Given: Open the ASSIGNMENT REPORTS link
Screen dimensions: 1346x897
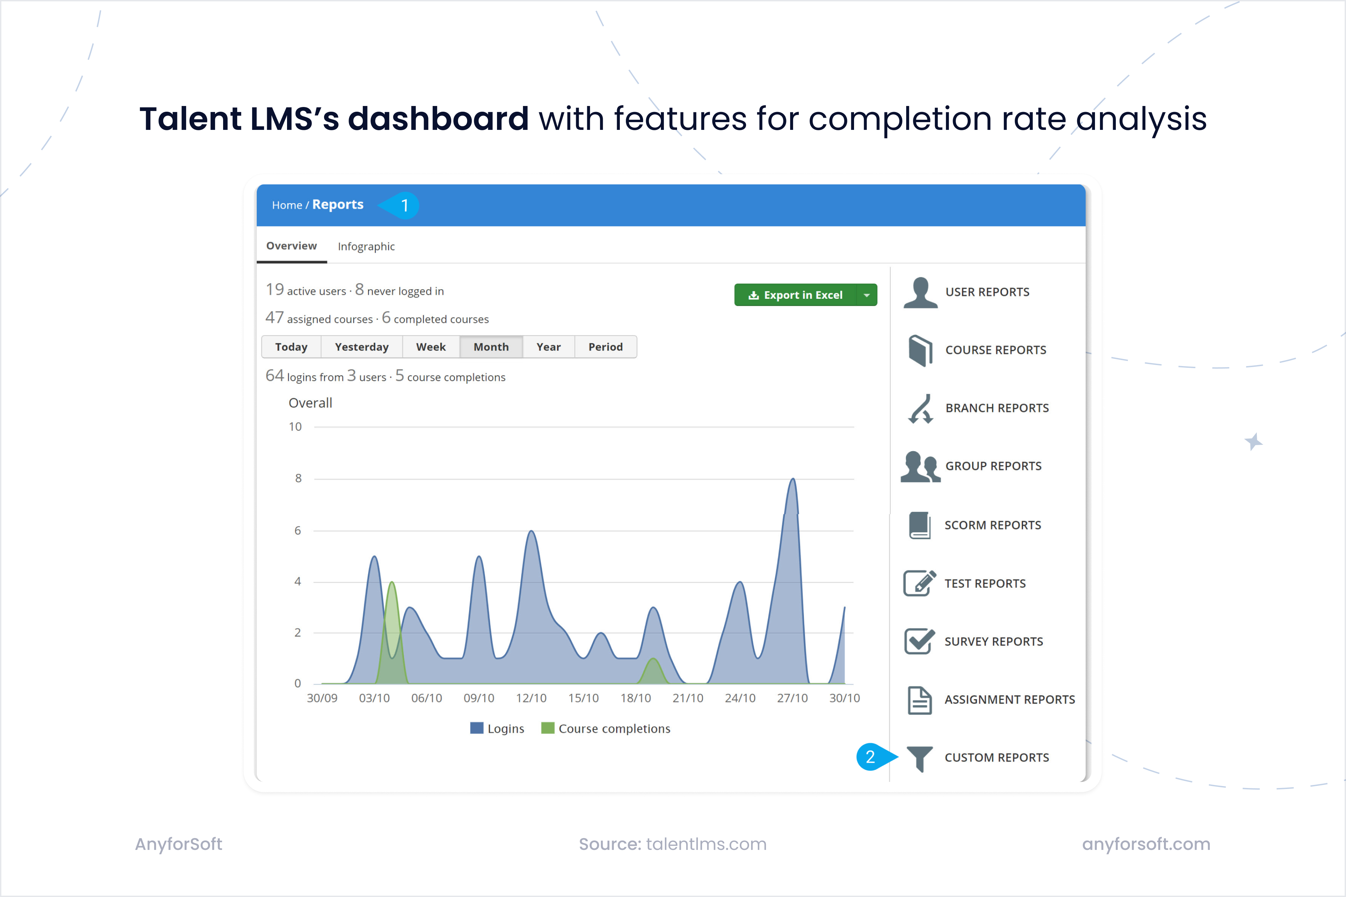Looking at the screenshot, I should 1010,699.
